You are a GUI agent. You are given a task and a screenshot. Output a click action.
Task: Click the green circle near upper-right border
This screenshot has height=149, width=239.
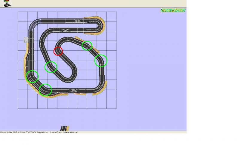(x=87, y=46)
